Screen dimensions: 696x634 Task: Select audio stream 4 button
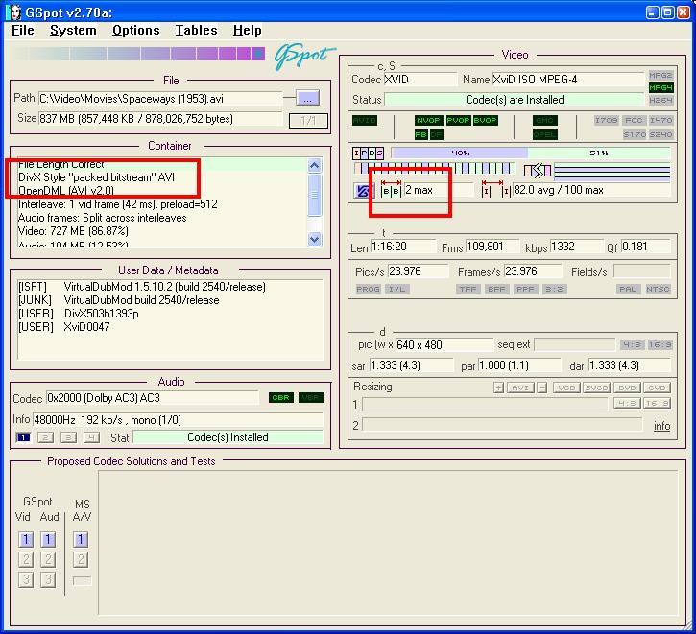coord(90,438)
